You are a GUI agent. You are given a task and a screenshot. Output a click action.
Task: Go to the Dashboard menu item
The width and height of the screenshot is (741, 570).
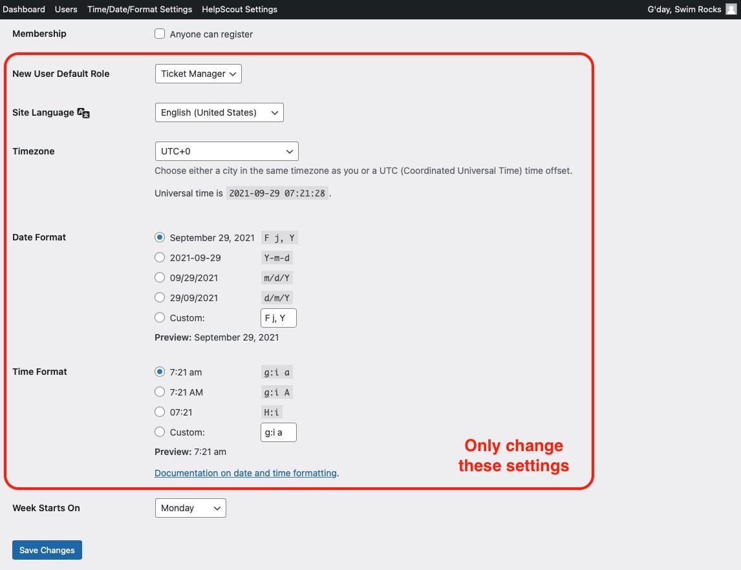click(x=24, y=10)
